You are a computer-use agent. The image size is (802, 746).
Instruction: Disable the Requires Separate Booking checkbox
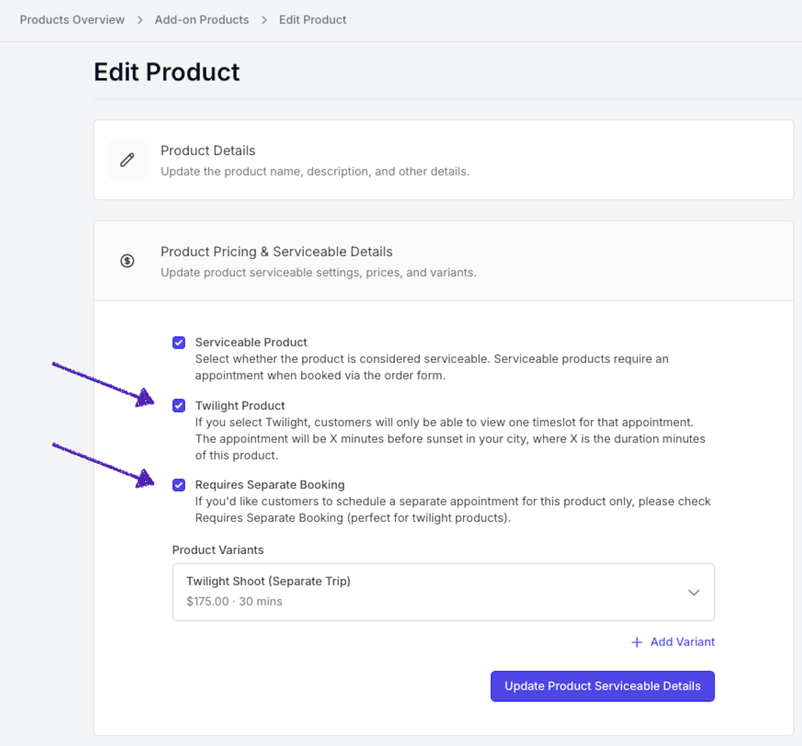179,485
